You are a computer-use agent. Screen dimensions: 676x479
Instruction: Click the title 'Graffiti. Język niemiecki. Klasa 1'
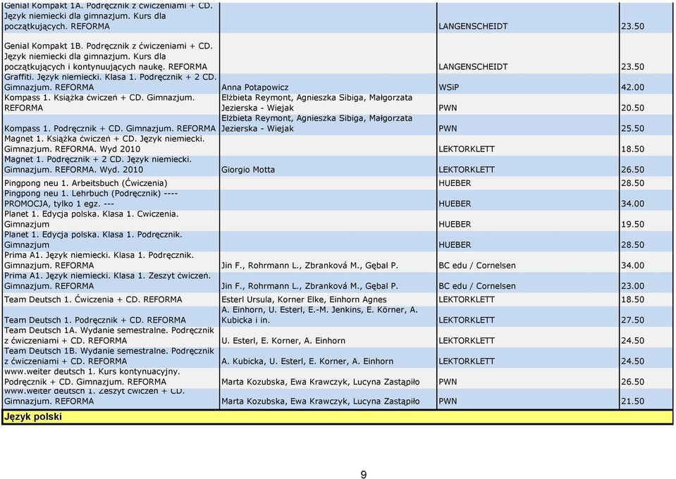click(x=111, y=82)
